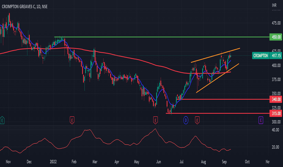Click the 375.00 price axis label
This screenshot has height=167, width=283.
[276, 80]
